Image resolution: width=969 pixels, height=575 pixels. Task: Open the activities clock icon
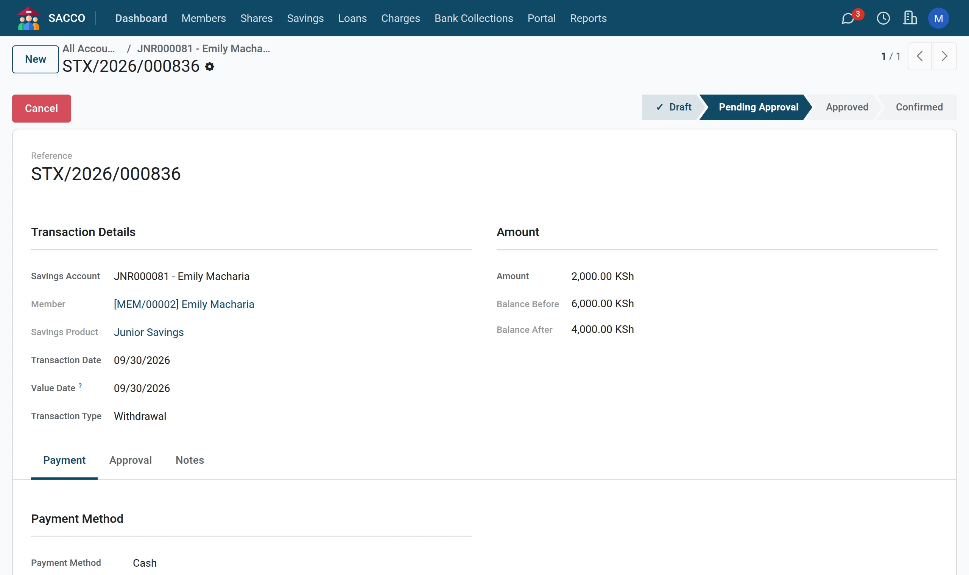(883, 18)
